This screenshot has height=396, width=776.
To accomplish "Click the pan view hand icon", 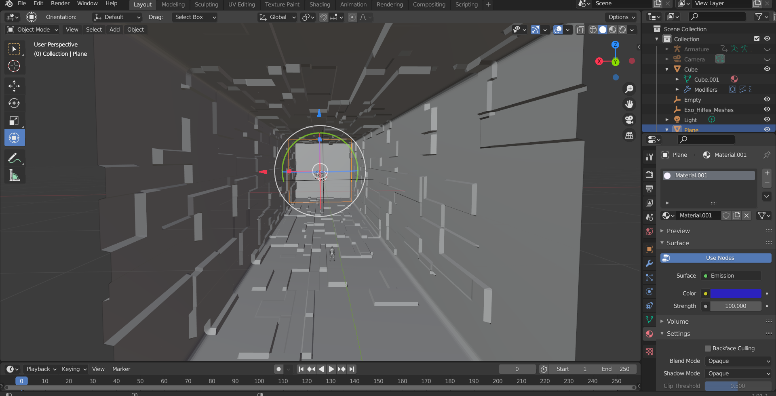I will 629,104.
